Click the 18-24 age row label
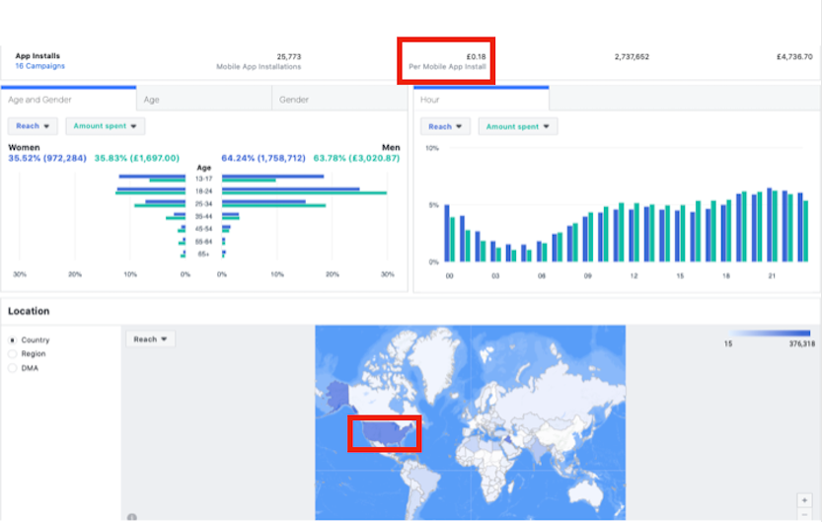This screenshot has width=822, height=522. [204, 191]
